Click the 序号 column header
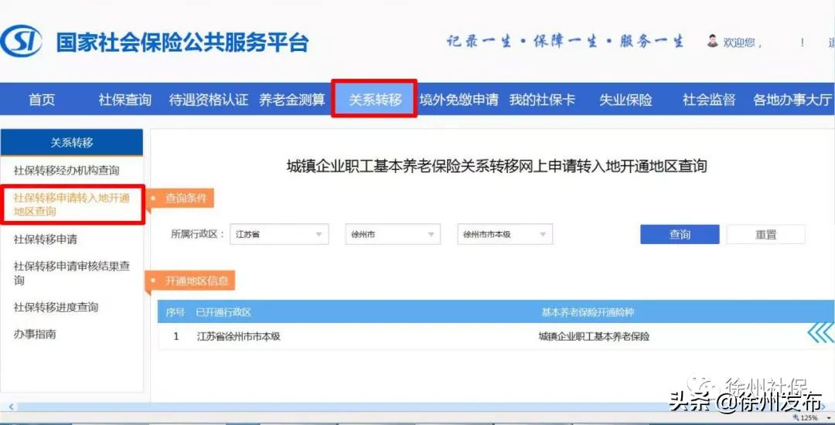 176,312
